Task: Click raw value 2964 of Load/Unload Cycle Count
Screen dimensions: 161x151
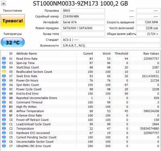Action: point(155,124)
